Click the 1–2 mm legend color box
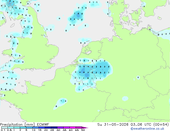170x131 pixels. [x=17, y=128]
